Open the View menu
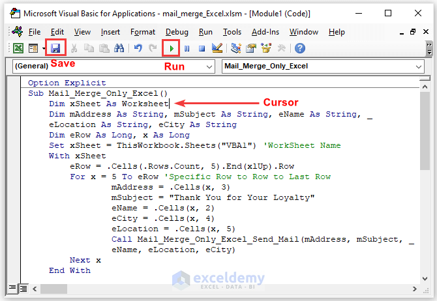This screenshot has height=301, width=437. pyautogui.click(x=82, y=32)
